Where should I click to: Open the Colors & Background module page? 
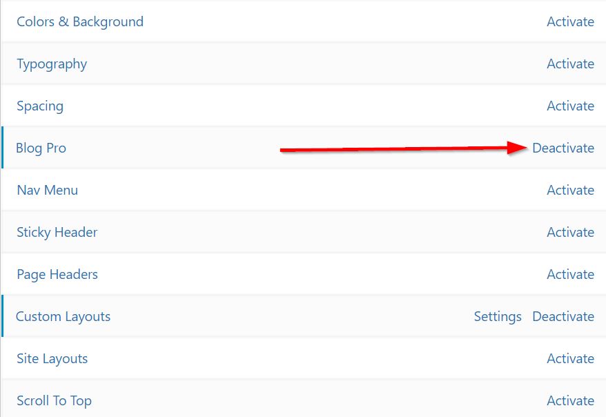pyautogui.click(x=80, y=21)
